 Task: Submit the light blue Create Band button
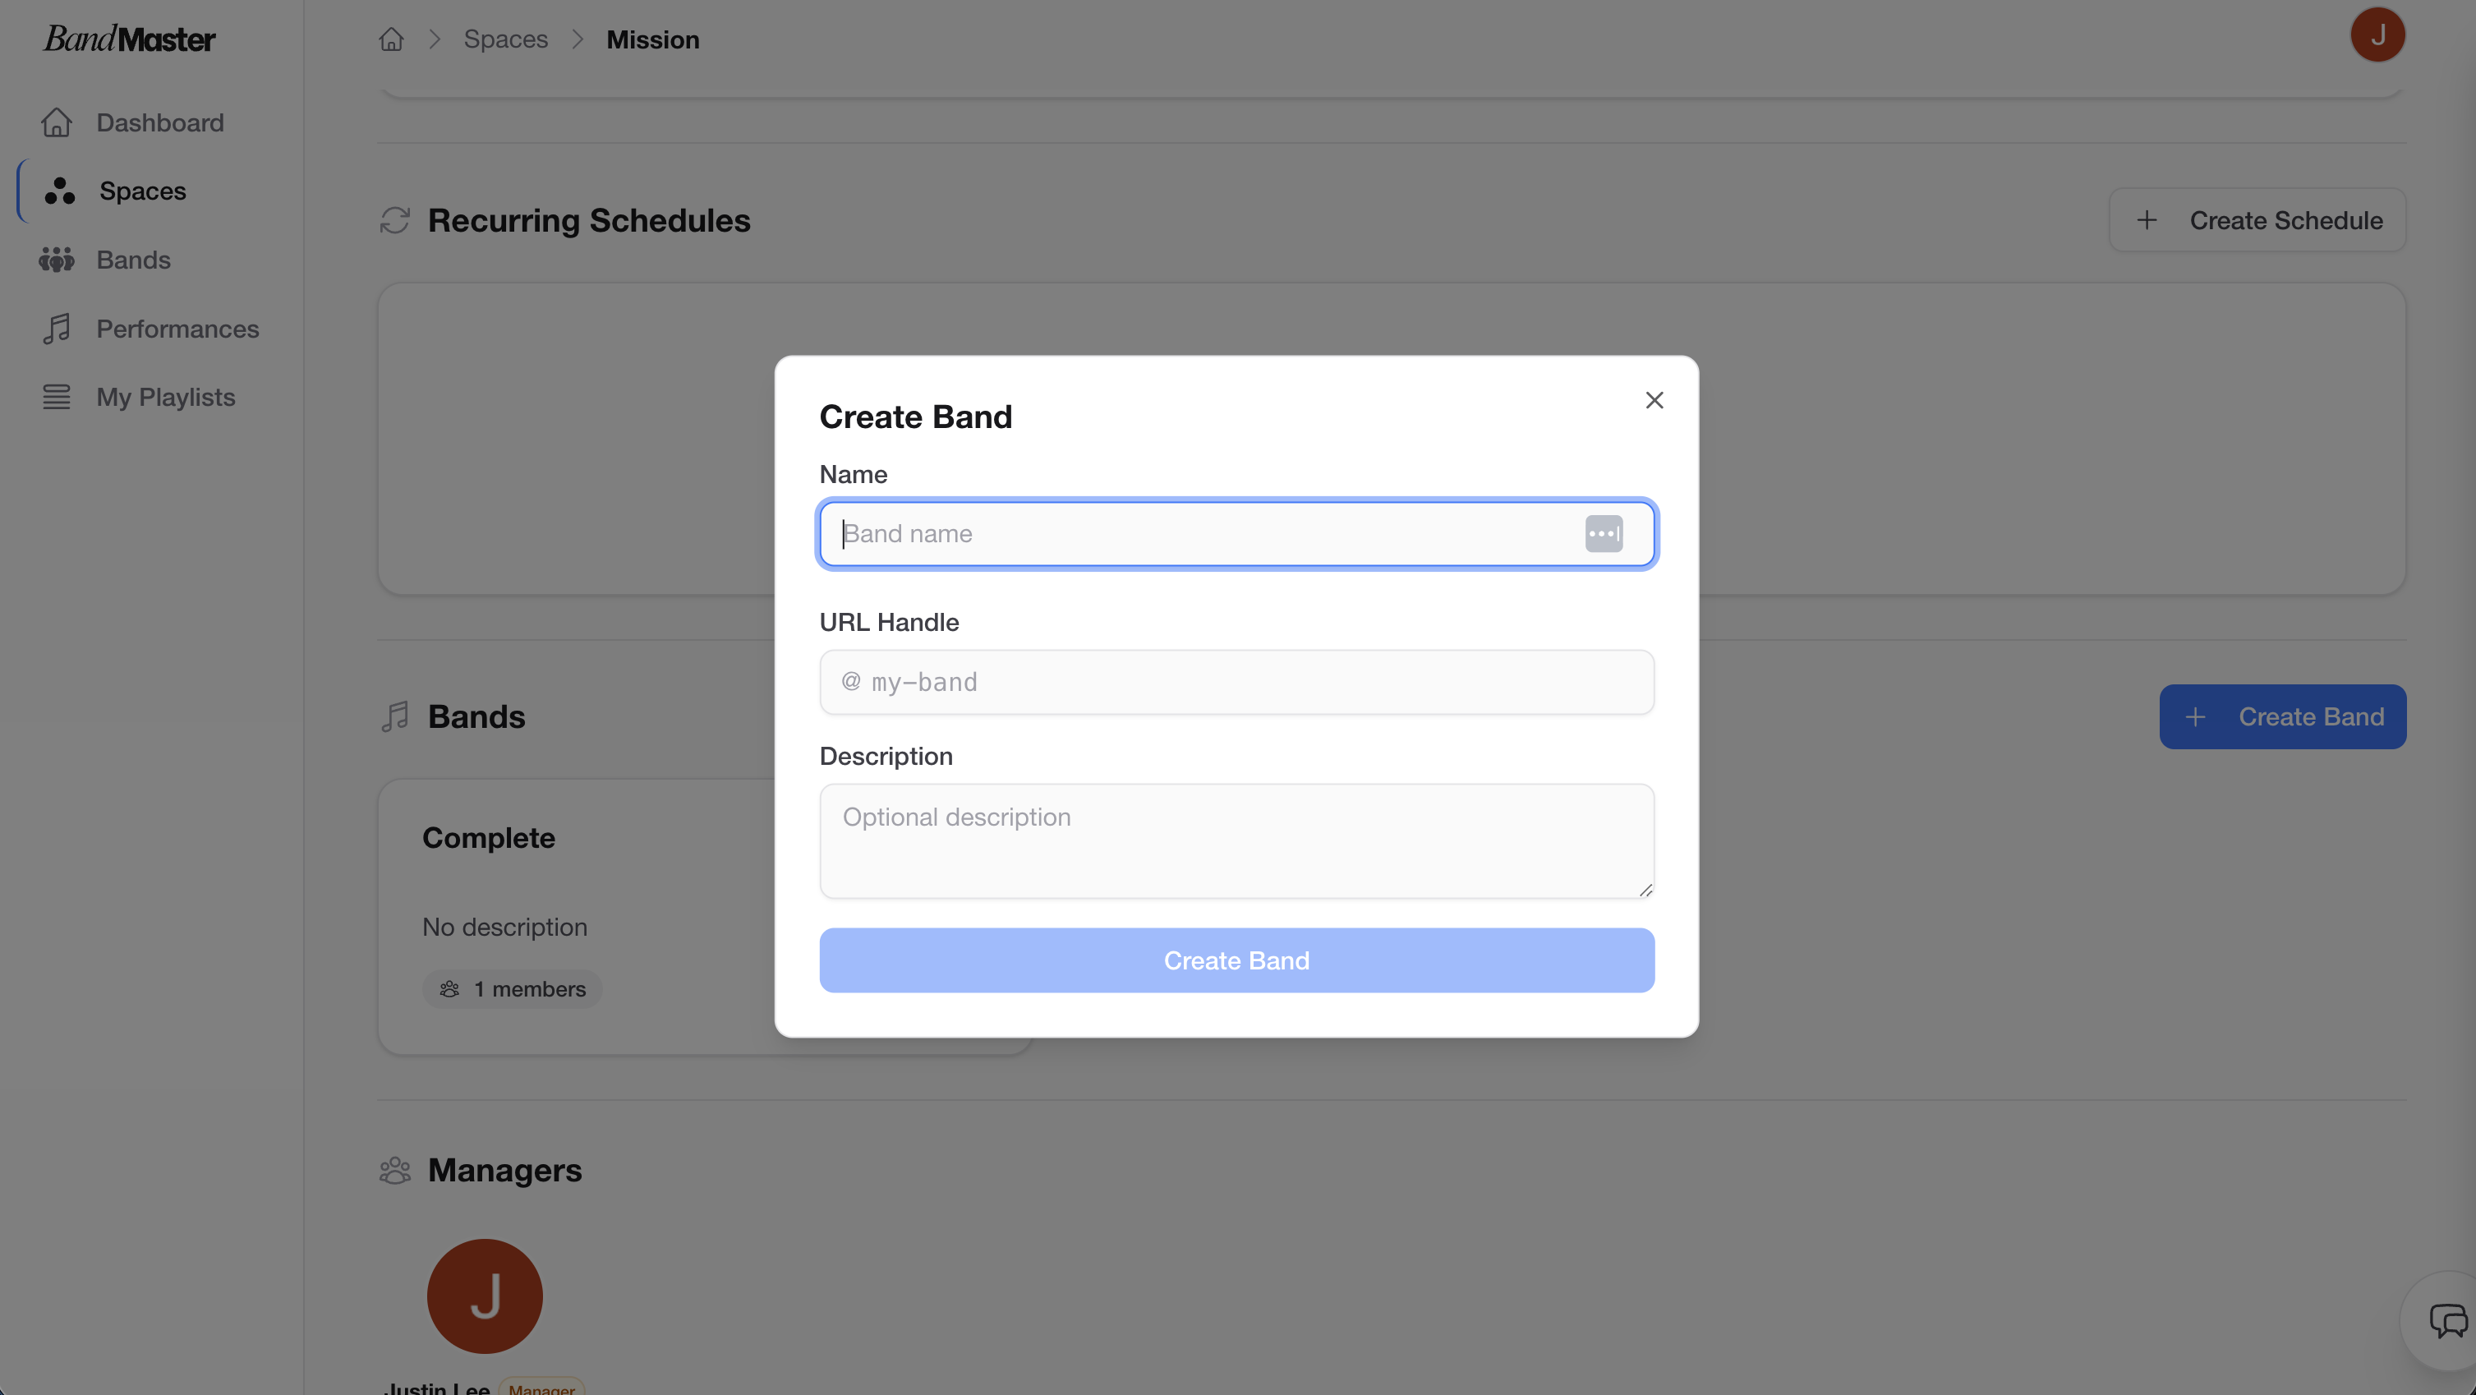click(1236, 960)
